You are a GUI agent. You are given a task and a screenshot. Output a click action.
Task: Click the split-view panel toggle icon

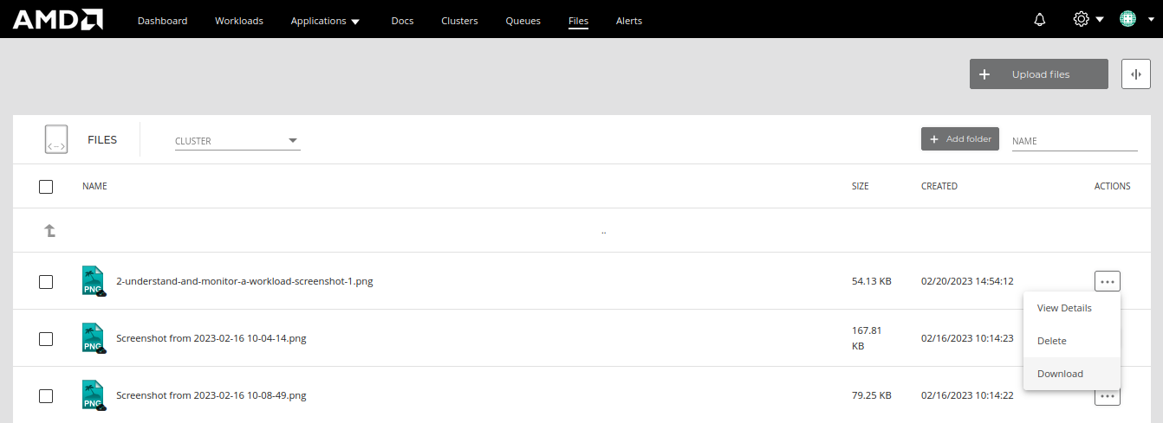click(1135, 74)
